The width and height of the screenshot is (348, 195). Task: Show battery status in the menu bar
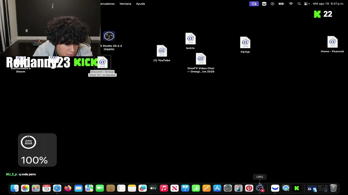point(281,4)
